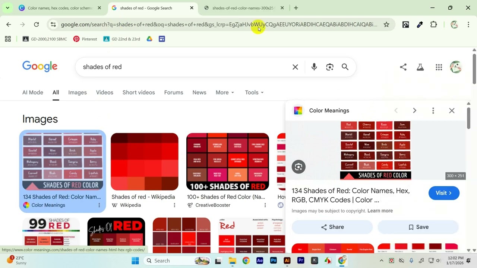
Task: Expand the Tools dropdown
Action: pos(254,92)
